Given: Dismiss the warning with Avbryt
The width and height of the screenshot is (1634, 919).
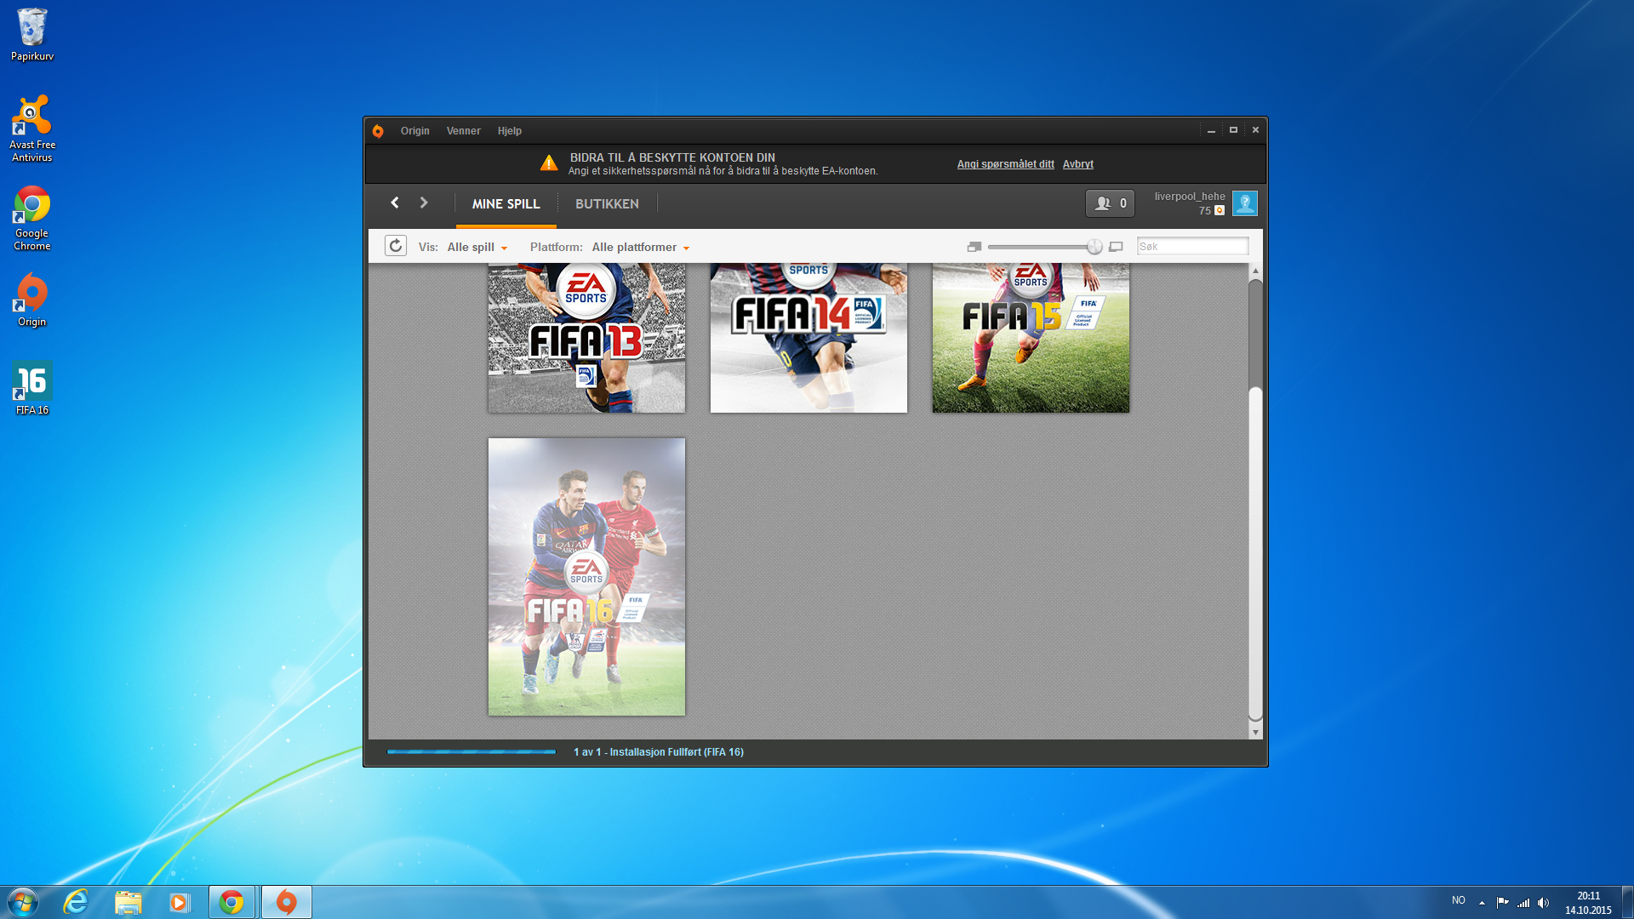Looking at the screenshot, I should point(1078,164).
